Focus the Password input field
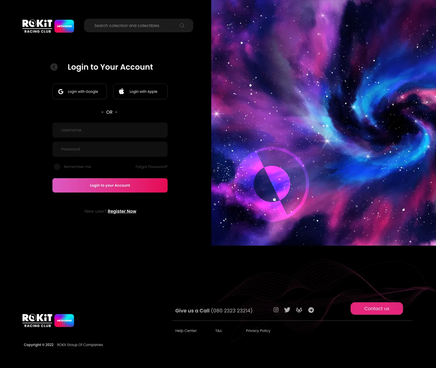 tap(110, 149)
